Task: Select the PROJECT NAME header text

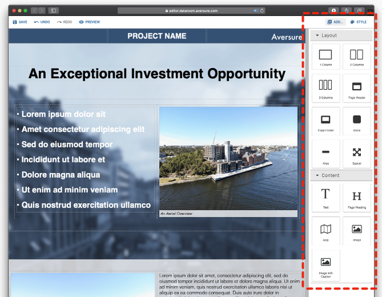Action: (157, 36)
